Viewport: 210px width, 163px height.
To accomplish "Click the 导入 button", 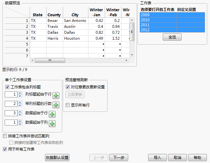I will pos(157,157).
